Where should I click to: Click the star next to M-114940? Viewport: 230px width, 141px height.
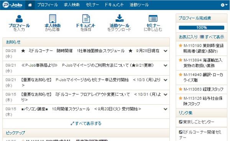point(181,75)
